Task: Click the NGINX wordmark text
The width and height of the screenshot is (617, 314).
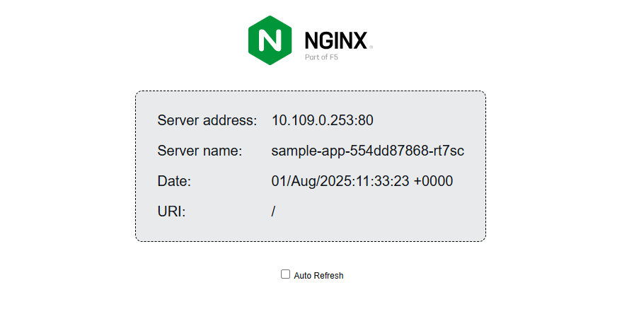Action: [x=335, y=40]
